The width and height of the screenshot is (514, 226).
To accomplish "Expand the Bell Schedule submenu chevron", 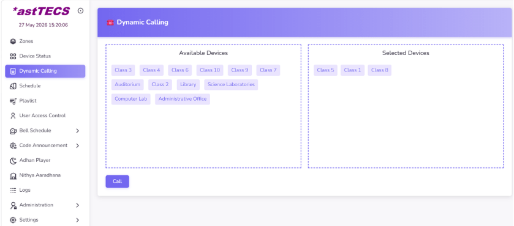I will (x=77, y=131).
